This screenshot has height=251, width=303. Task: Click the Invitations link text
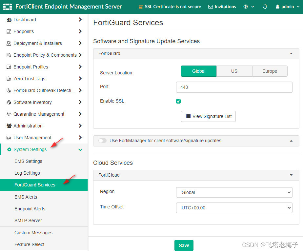(225, 7)
